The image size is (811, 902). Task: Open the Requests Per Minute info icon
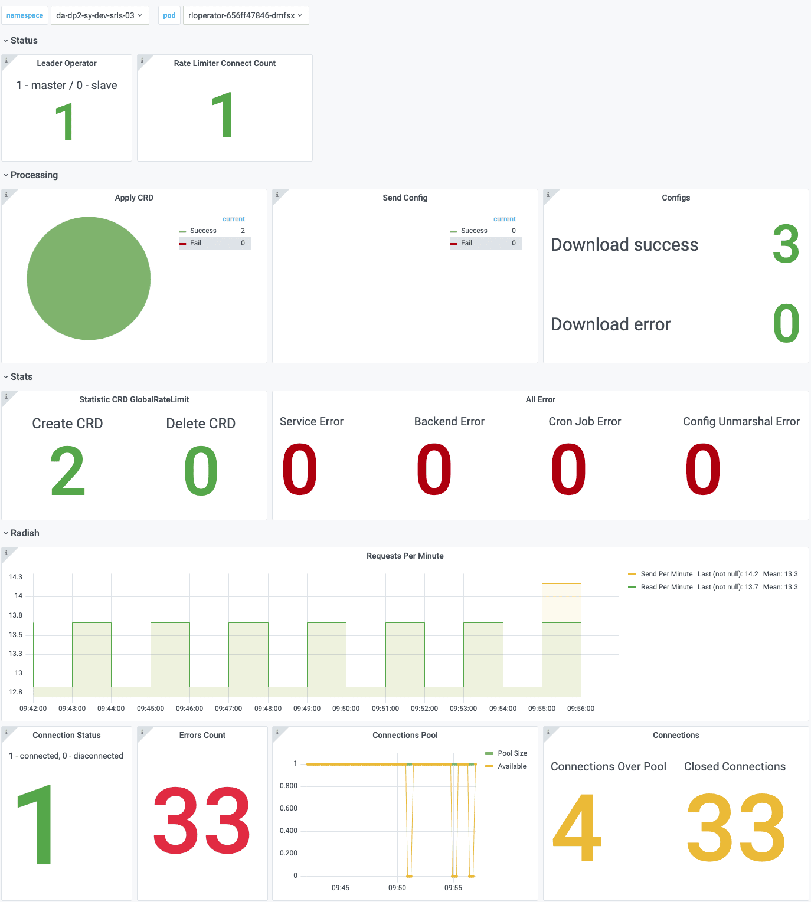coord(6,552)
